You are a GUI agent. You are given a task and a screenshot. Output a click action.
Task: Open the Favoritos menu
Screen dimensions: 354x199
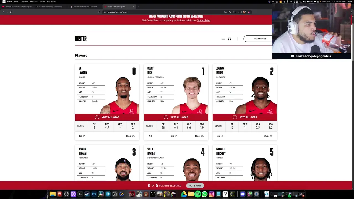click(x=24, y=2)
